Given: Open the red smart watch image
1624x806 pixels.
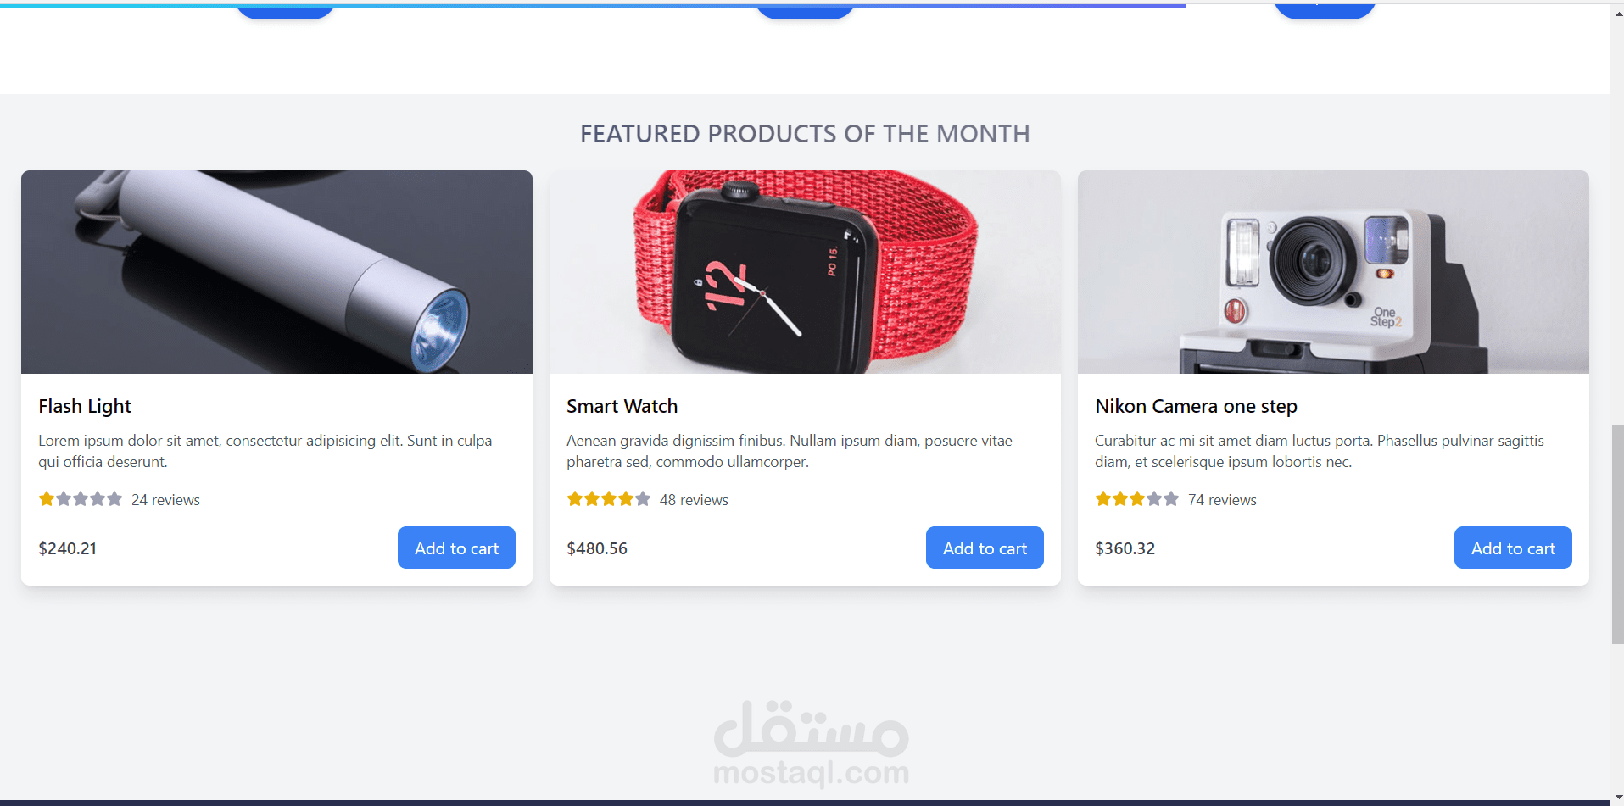Looking at the screenshot, I should [805, 272].
